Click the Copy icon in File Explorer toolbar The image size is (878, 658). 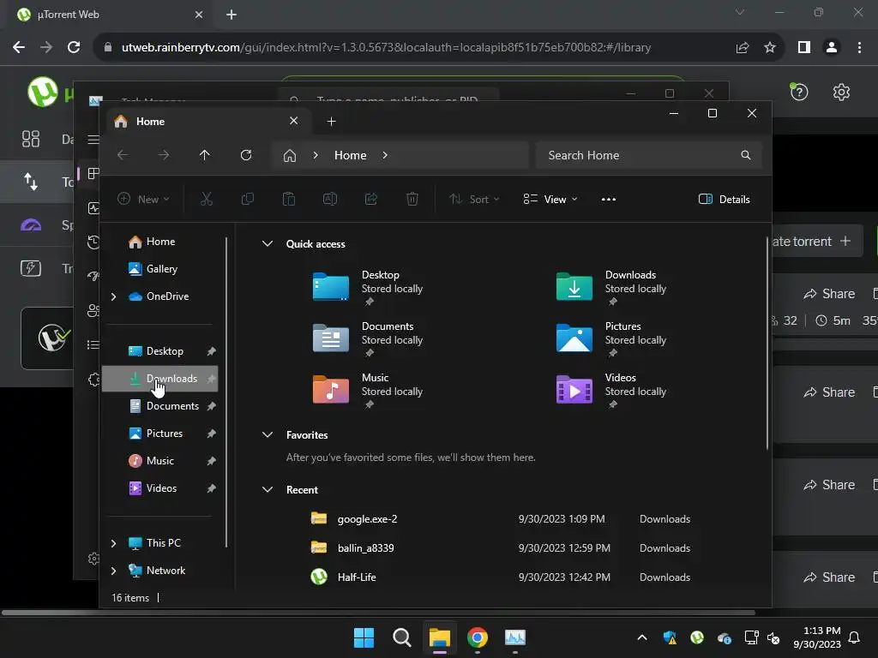tap(248, 199)
